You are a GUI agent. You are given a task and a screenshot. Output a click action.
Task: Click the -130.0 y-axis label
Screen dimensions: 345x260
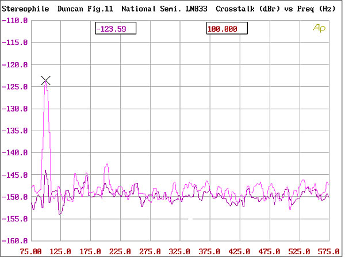click(x=15, y=109)
